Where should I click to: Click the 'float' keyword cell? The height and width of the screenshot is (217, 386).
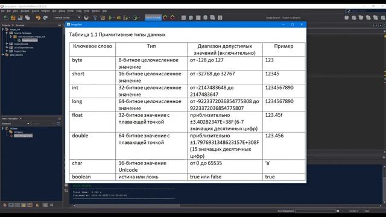click(92, 122)
